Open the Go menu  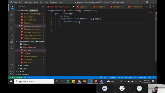[x=41, y=2]
